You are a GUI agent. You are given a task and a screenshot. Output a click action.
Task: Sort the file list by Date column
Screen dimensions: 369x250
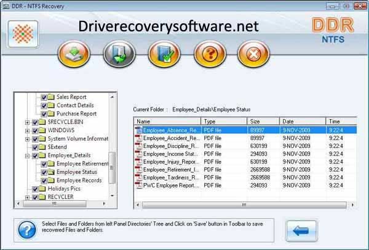pyautogui.click(x=303, y=121)
